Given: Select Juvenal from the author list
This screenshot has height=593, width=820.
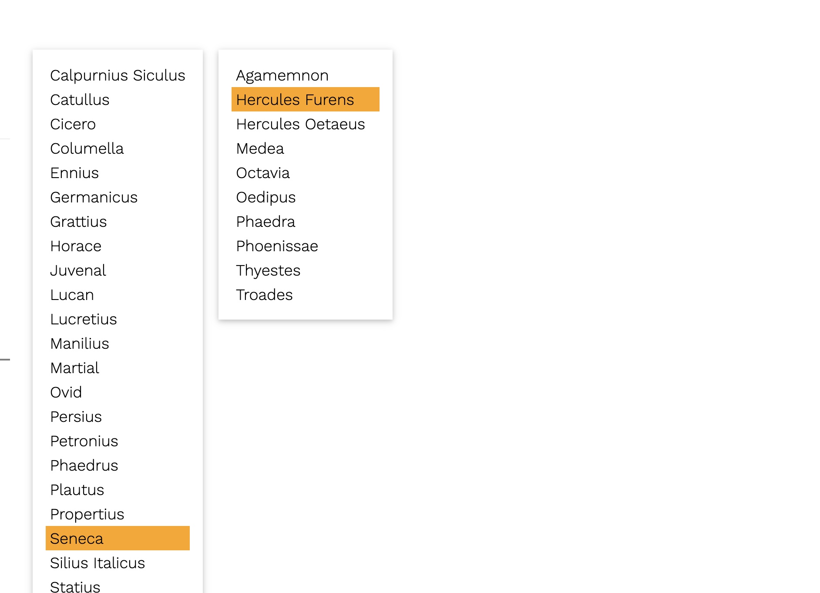Looking at the screenshot, I should pos(78,270).
